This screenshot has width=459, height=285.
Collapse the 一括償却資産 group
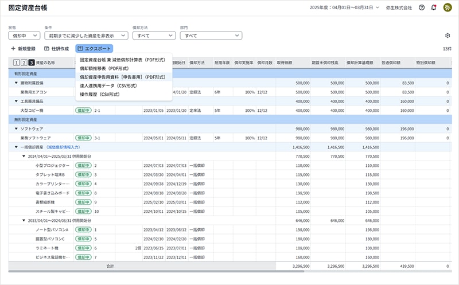(x=17, y=147)
